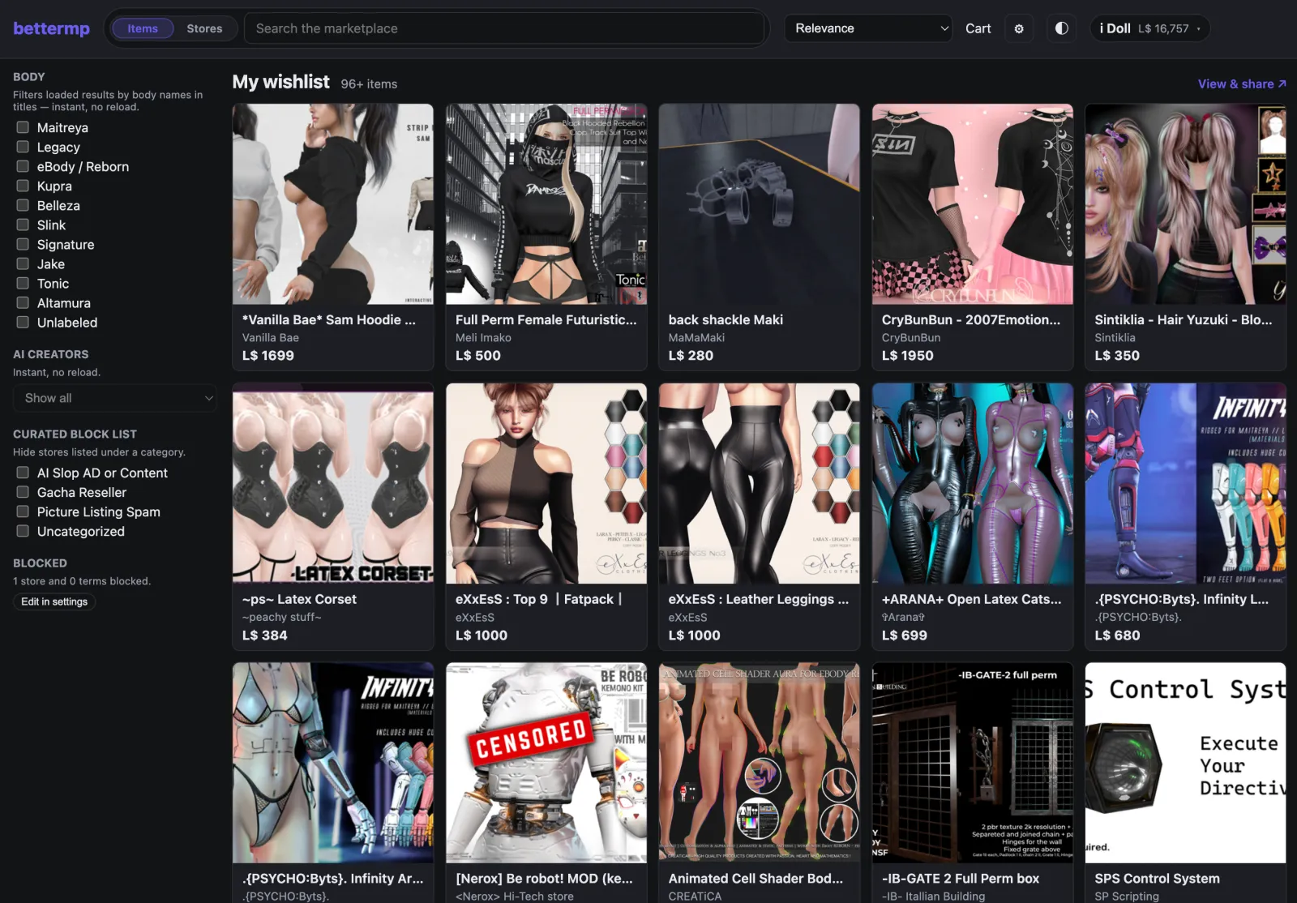This screenshot has width=1297, height=903.
Task: Click the View & share link
Action: 1242,83
